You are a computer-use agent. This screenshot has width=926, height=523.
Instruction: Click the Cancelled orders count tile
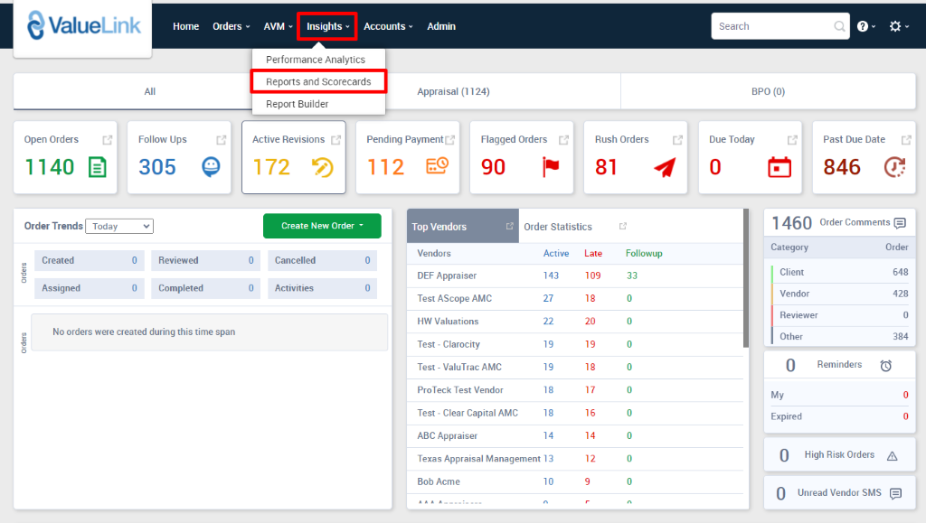pos(323,261)
